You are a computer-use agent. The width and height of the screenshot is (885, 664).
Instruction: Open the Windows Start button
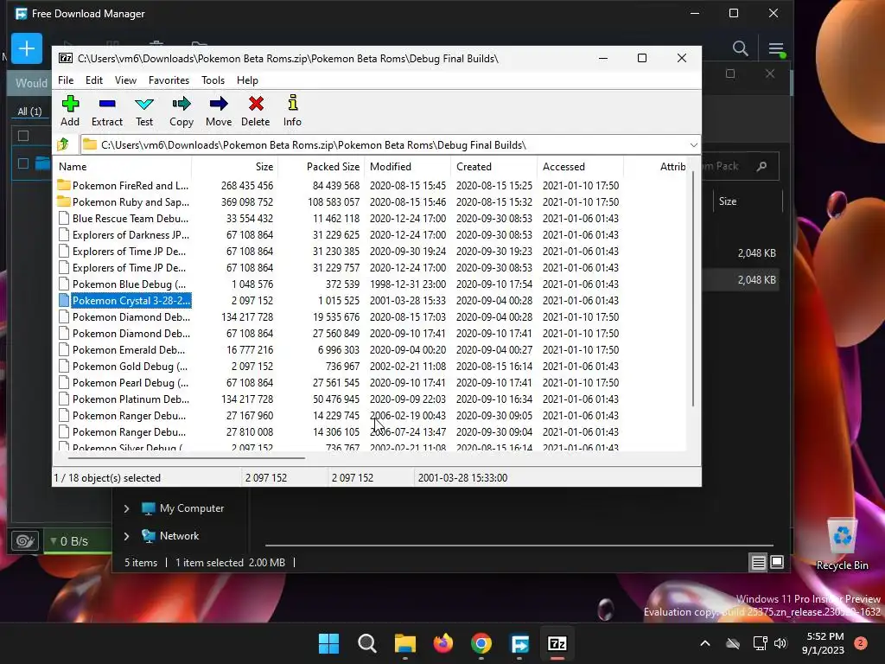pyautogui.click(x=328, y=643)
